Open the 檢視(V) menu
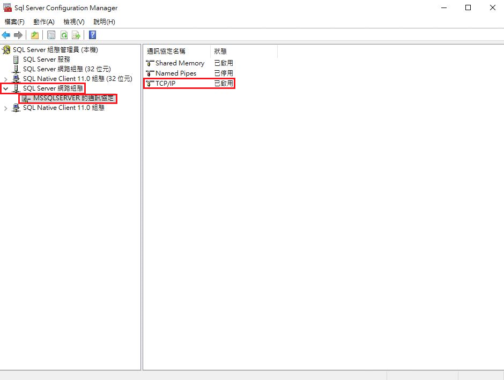This screenshot has height=380, width=504. click(x=74, y=22)
